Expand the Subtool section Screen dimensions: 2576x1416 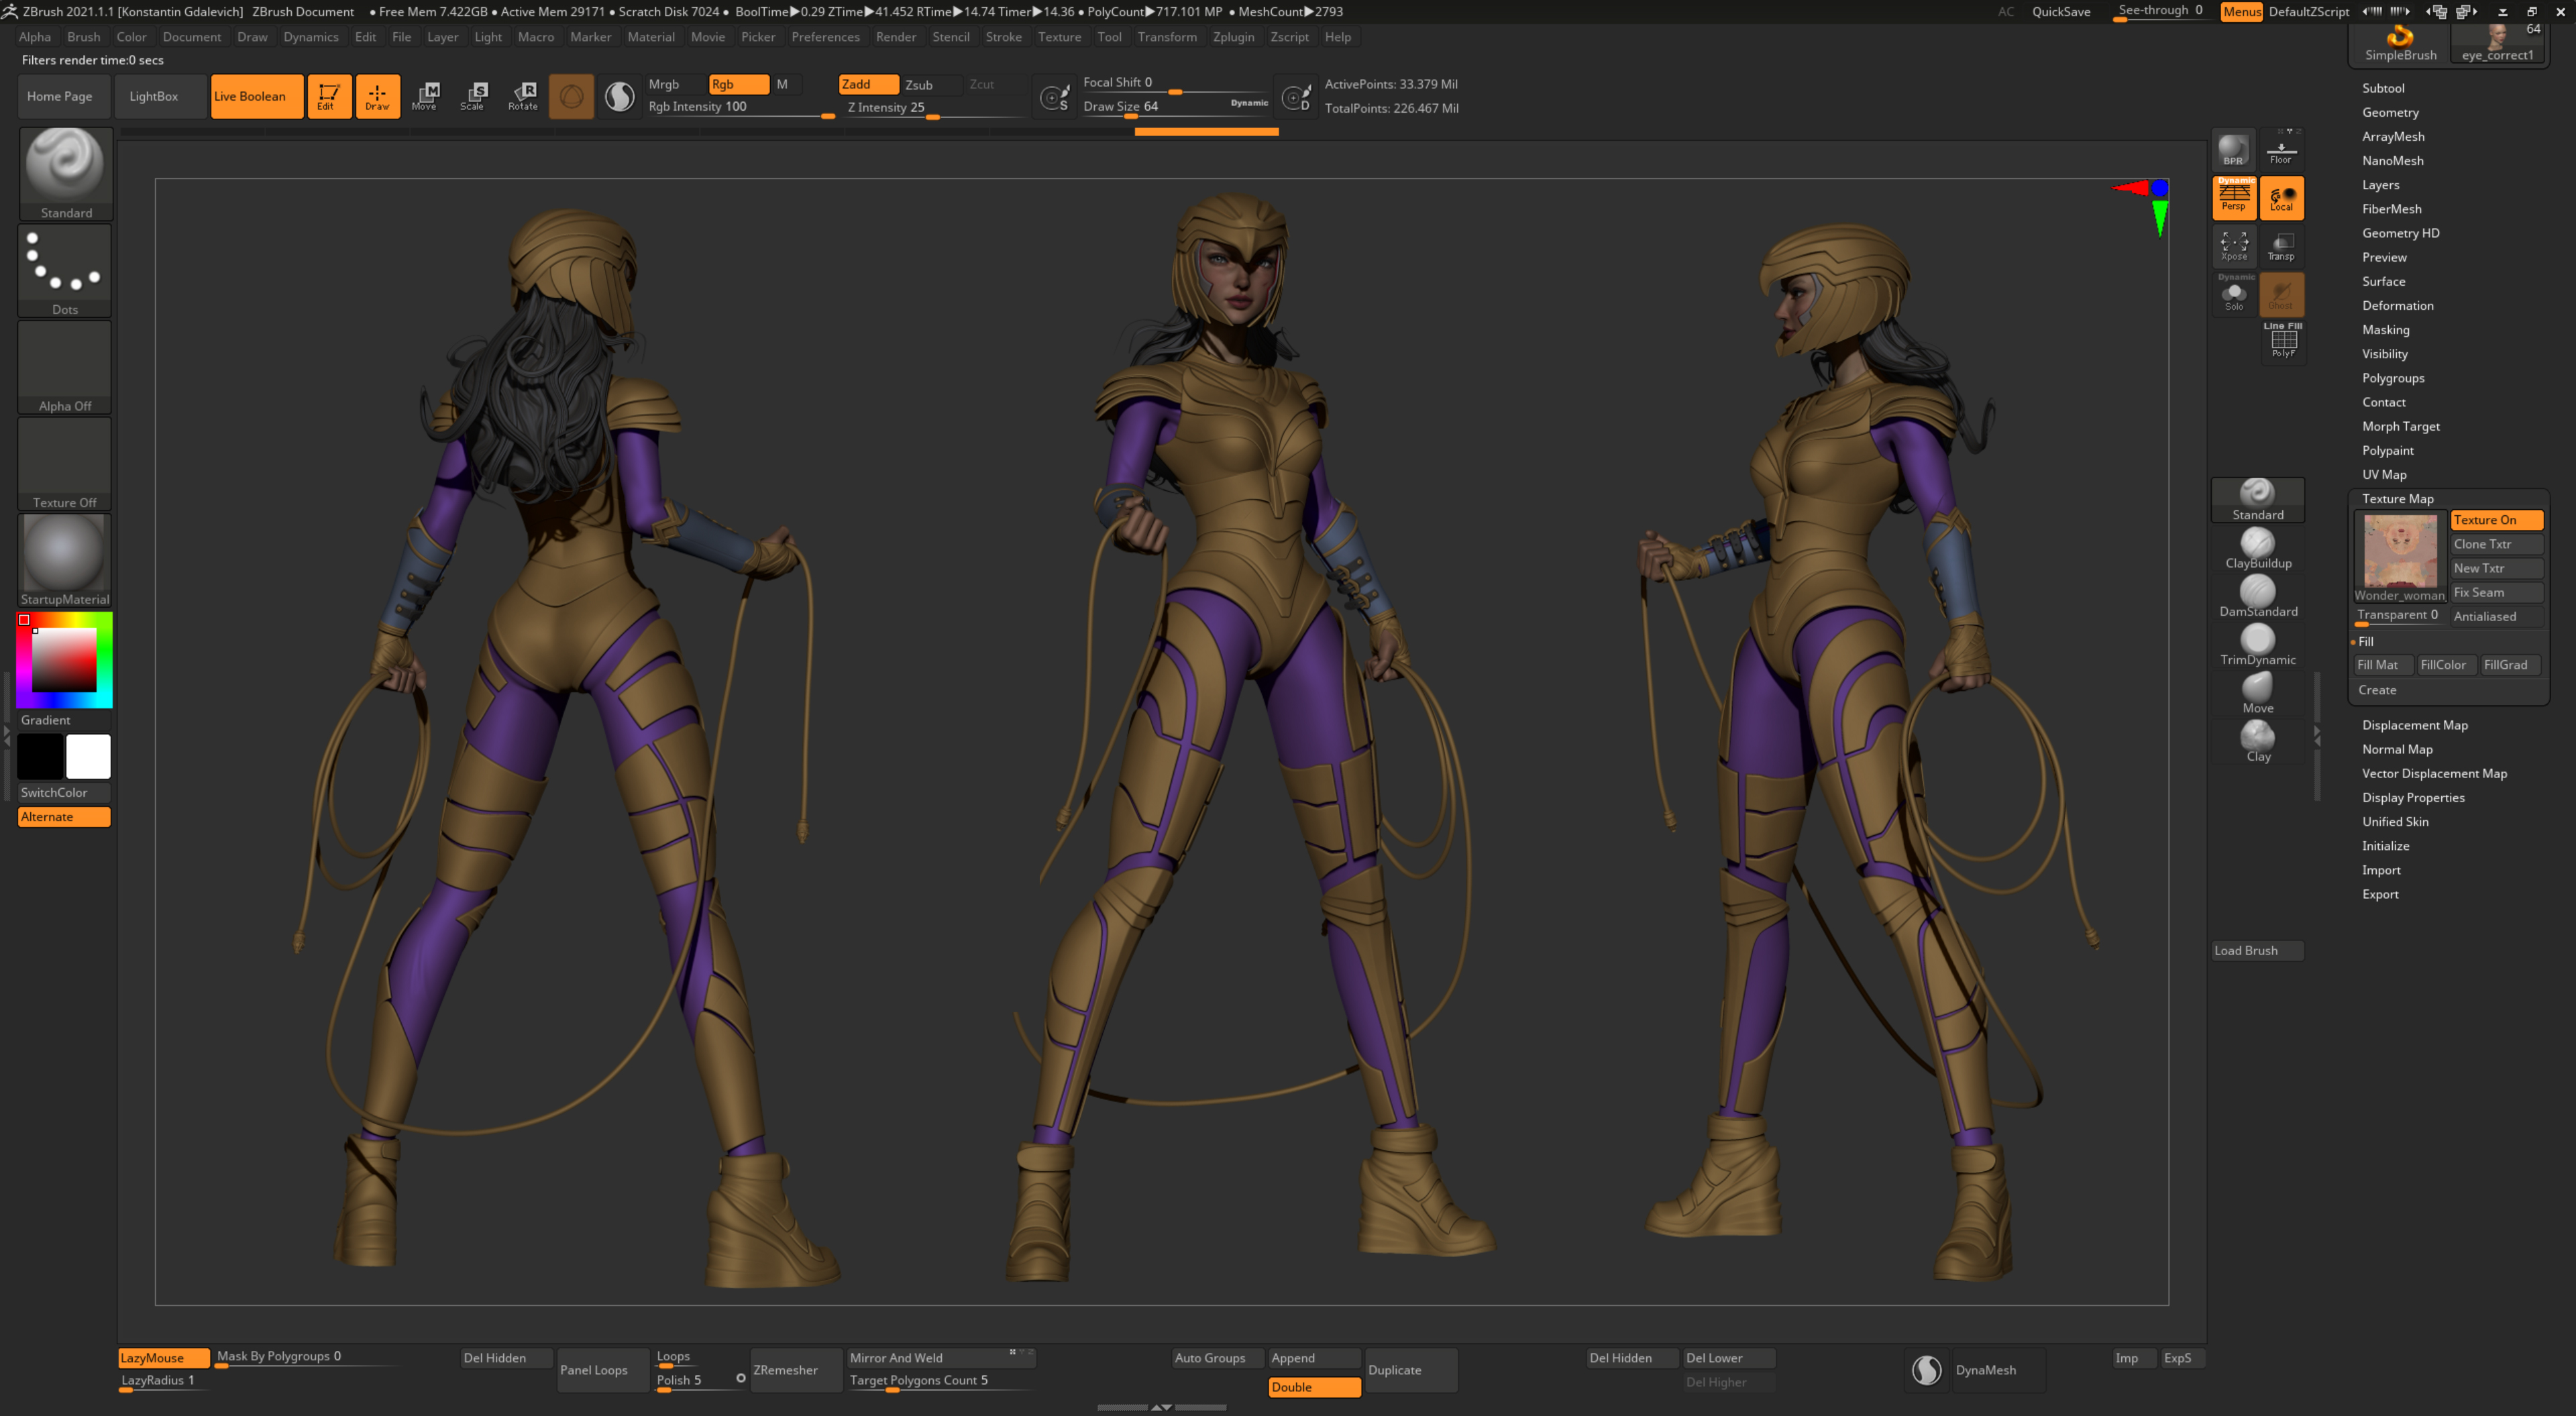point(2384,88)
